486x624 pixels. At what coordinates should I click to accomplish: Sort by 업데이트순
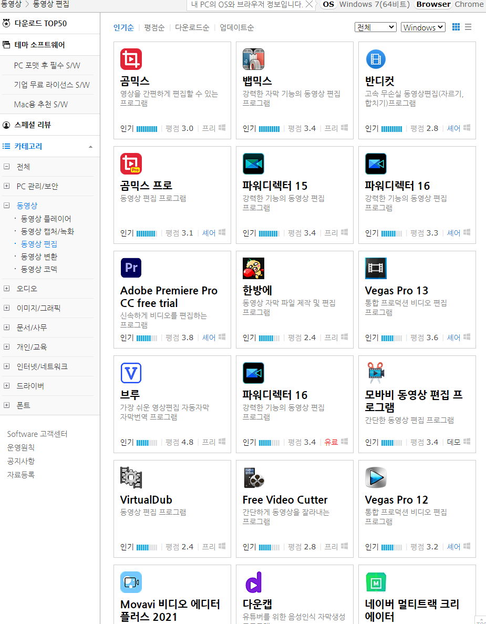coord(236,27)
